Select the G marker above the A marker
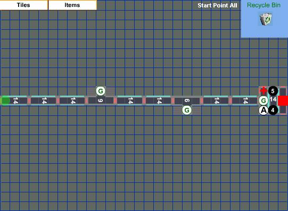 [x=264, y=100]
